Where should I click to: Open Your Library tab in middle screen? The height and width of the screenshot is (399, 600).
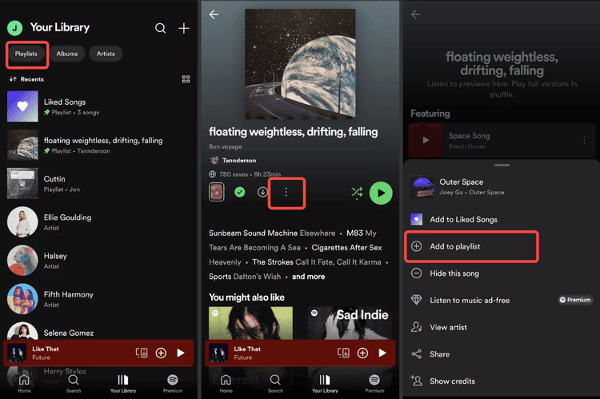coord(325,384)
